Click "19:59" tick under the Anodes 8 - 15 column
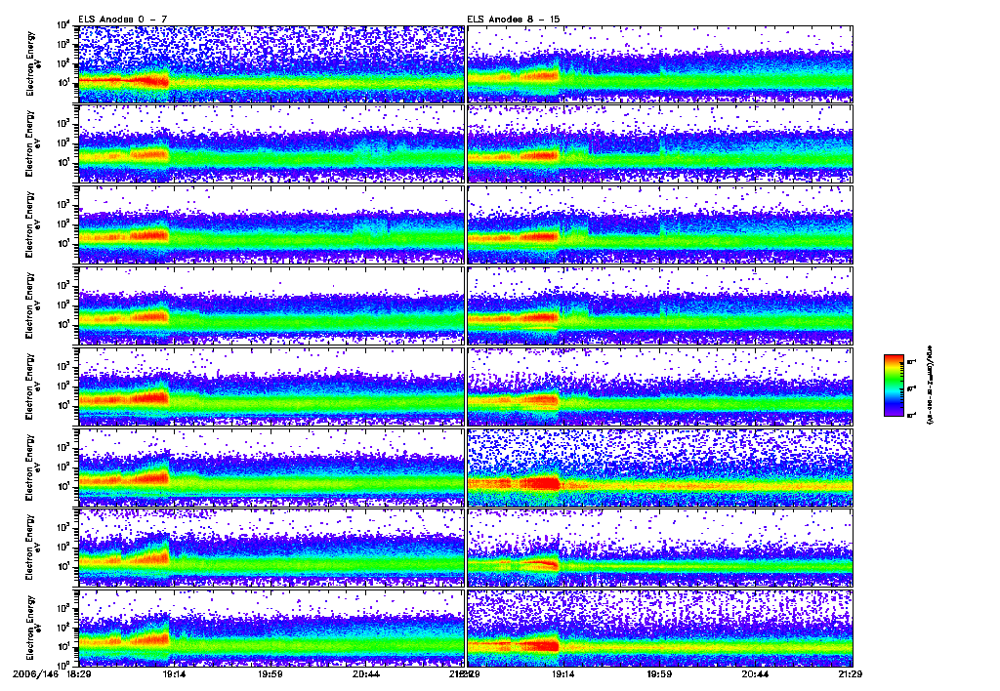This screenshot has height=691, width=1000. [x=659, y=673]
